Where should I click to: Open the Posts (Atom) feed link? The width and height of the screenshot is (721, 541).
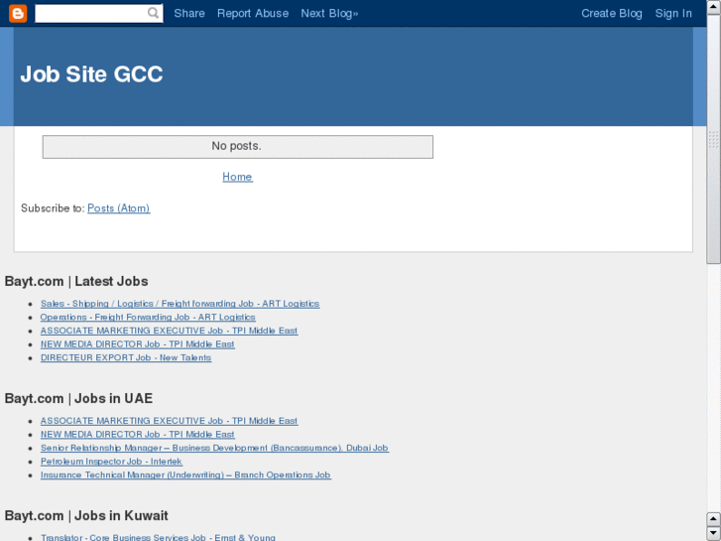click(119, 208)
